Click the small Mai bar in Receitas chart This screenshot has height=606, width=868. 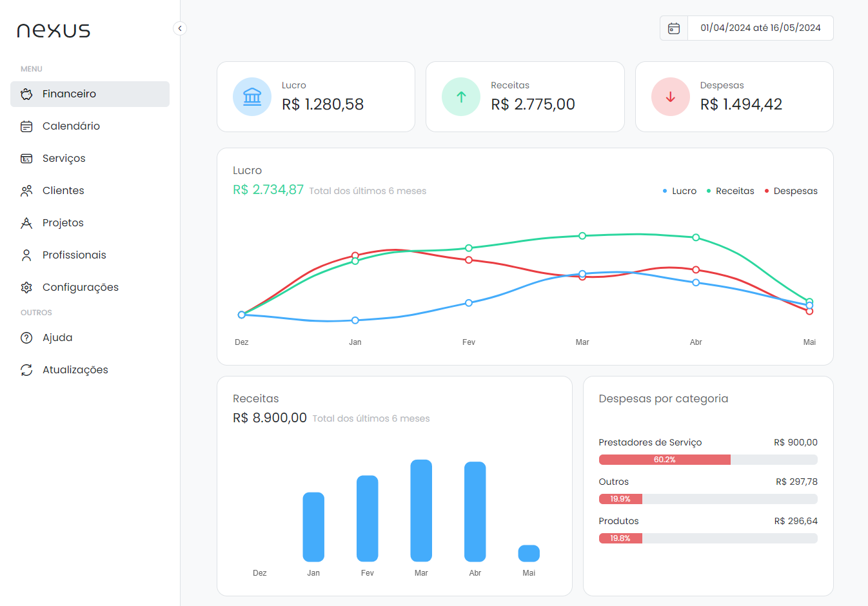529,553
